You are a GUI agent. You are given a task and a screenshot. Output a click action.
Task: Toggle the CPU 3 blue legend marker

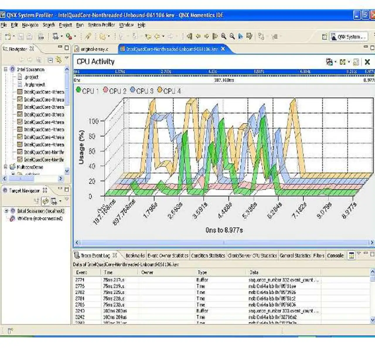tap(133, 90)
